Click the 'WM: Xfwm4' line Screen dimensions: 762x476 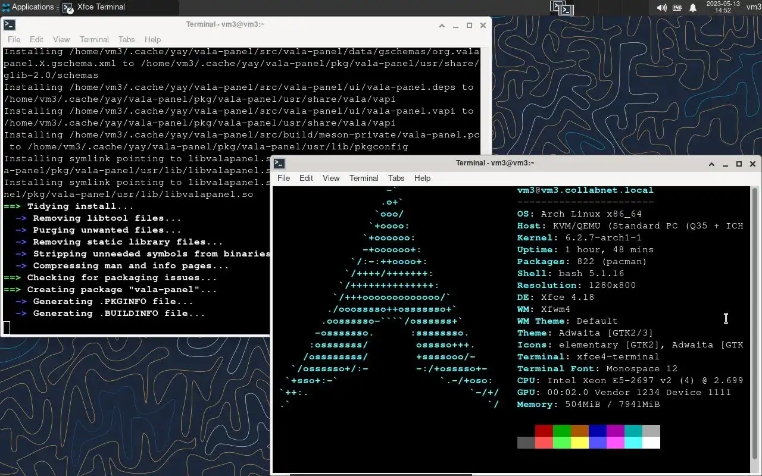(544, 309)
